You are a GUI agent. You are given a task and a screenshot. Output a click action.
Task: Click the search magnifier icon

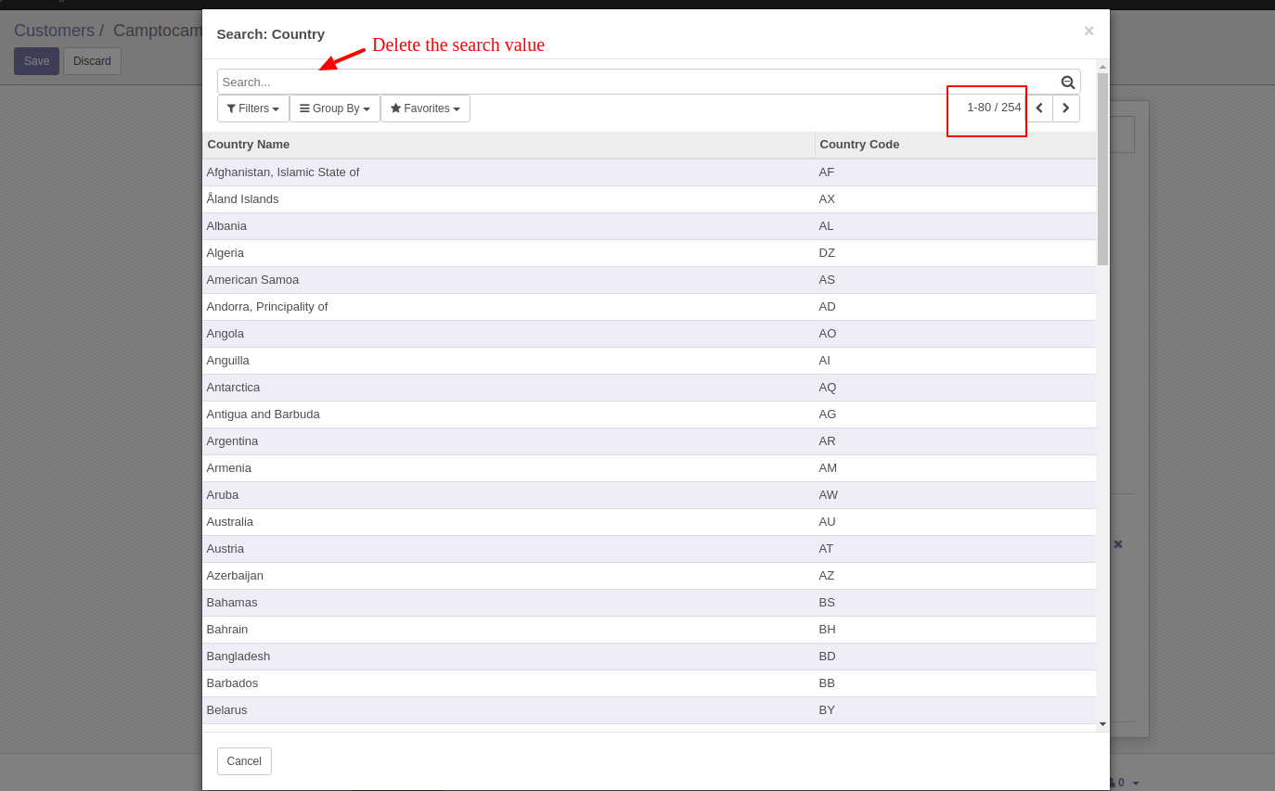(1067, 82)
